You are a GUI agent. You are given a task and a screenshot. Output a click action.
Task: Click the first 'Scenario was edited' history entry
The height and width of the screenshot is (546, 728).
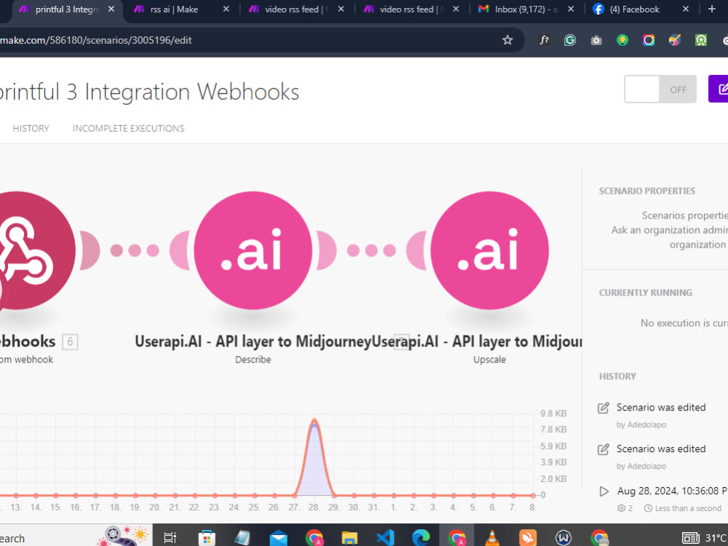(661, 408)
